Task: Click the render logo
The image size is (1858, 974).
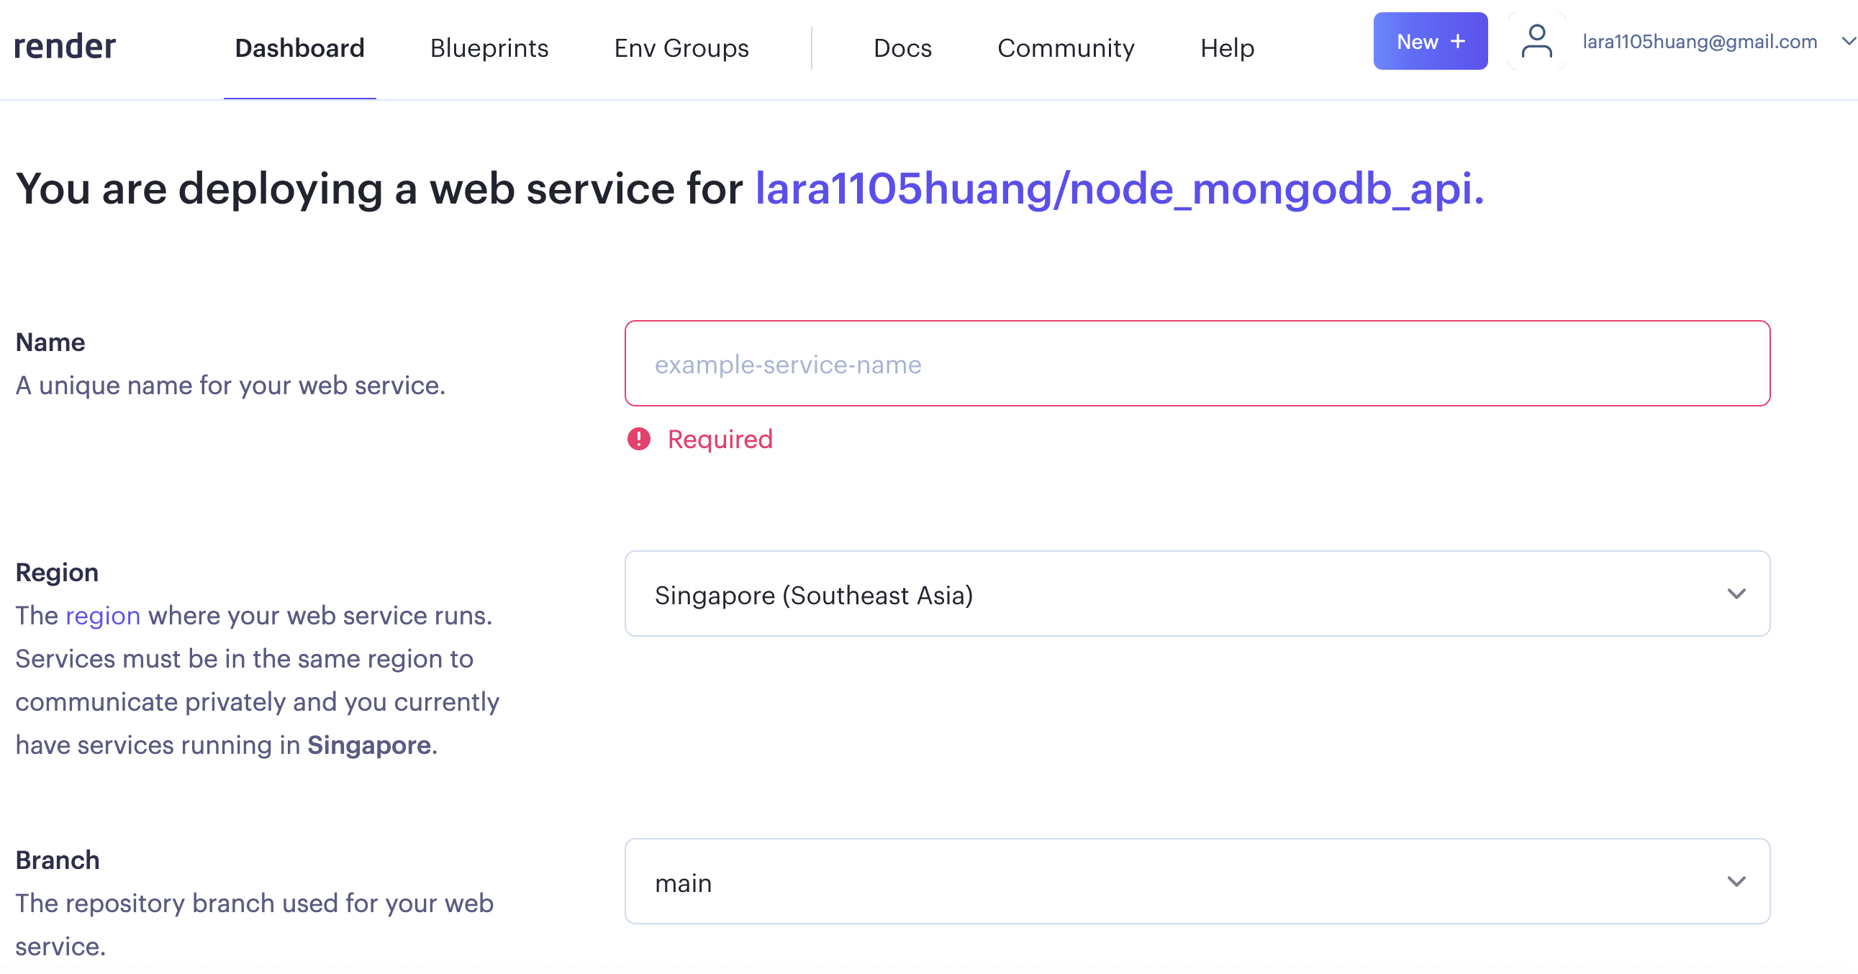Action: [x=65, y=46]
